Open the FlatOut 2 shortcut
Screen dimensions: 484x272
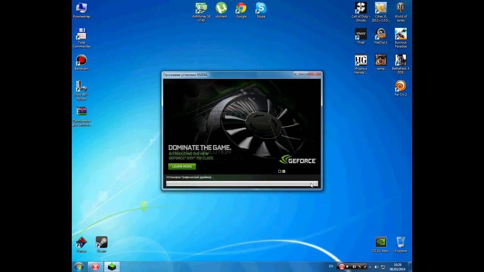tap(381, 36)
